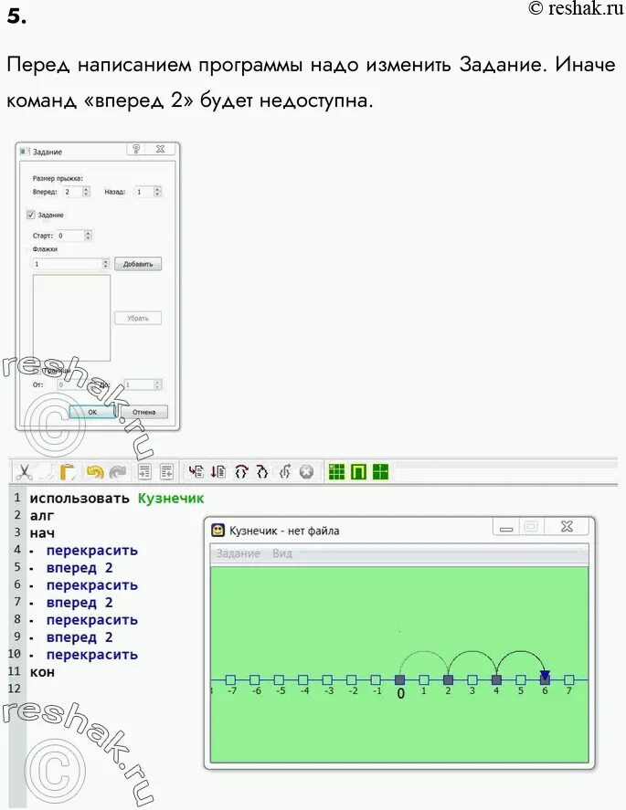Click the empty cell at position 7
The width and height of the screenshot is (626, 810).
569,679
